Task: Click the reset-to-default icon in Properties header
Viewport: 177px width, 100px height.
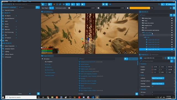Action: 171,58
